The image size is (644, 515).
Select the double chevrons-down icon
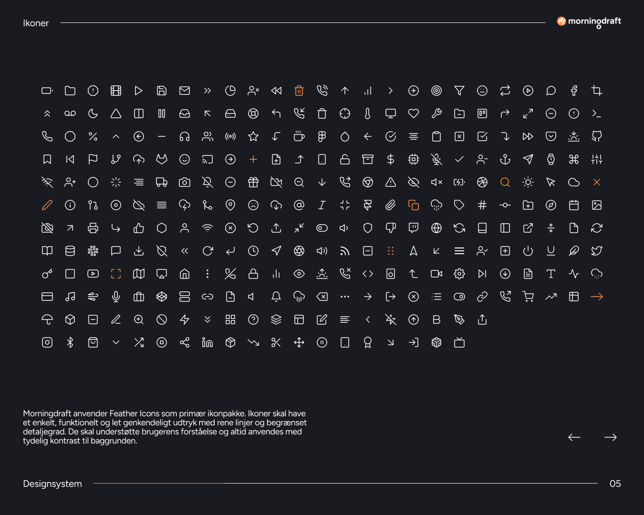point(208,319)
